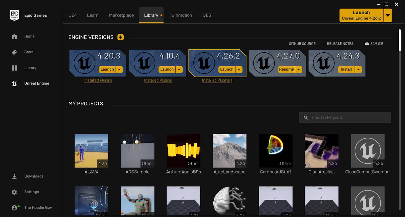The width and height of the screenshot is (405, 217).
Task: Resume the 4.27.0 engine download
Action: (x=287, y=70)
